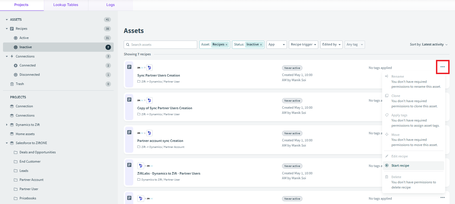Open the Edited by dropdown
455x204 pixels.
[332, 45]
